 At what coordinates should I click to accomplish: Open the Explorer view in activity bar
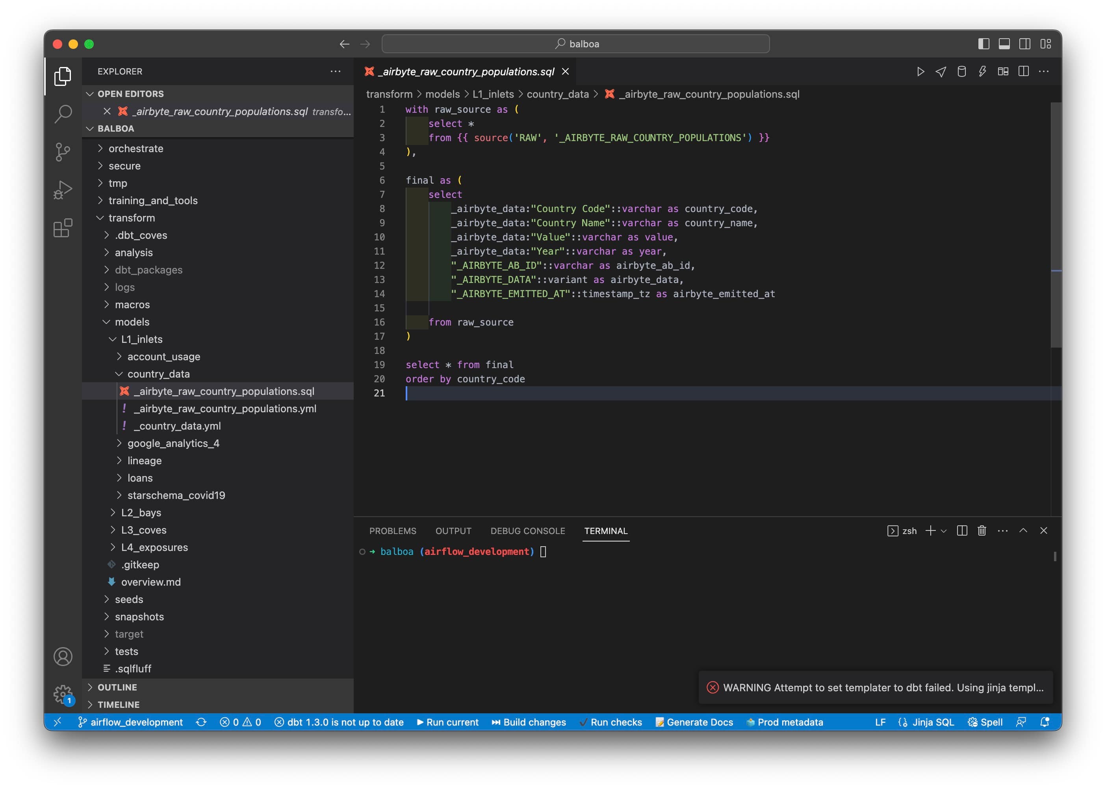pos(63,76)
